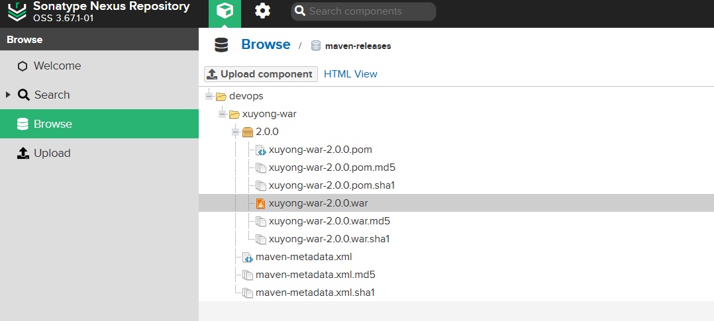Image resolution: width=714 pixels, height=321 pixels.
Task: Click the 2.0.0 package component icon
Action: click(x=248, y=132)
